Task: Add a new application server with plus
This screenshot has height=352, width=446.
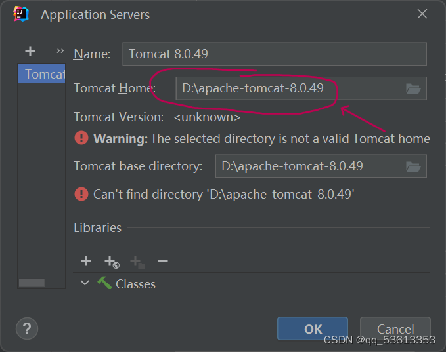Action: coord(30,51)
